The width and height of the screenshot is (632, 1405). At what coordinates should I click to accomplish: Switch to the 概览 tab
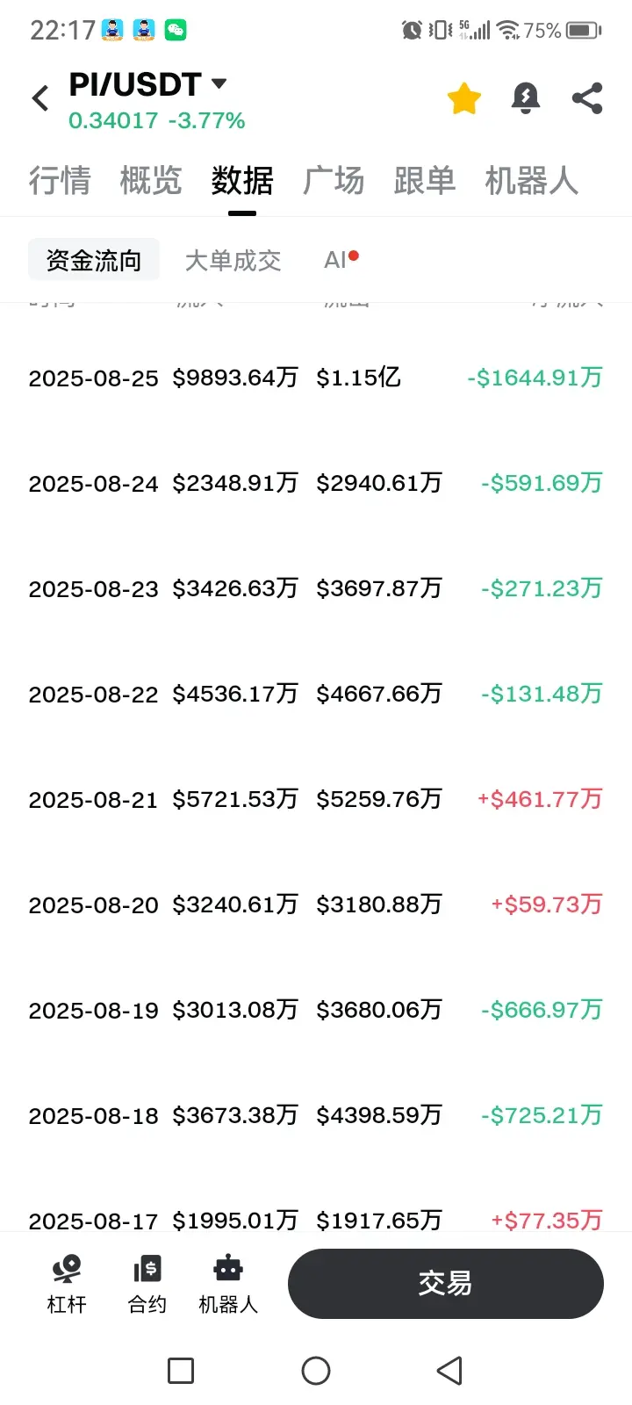tap(151, 181)
